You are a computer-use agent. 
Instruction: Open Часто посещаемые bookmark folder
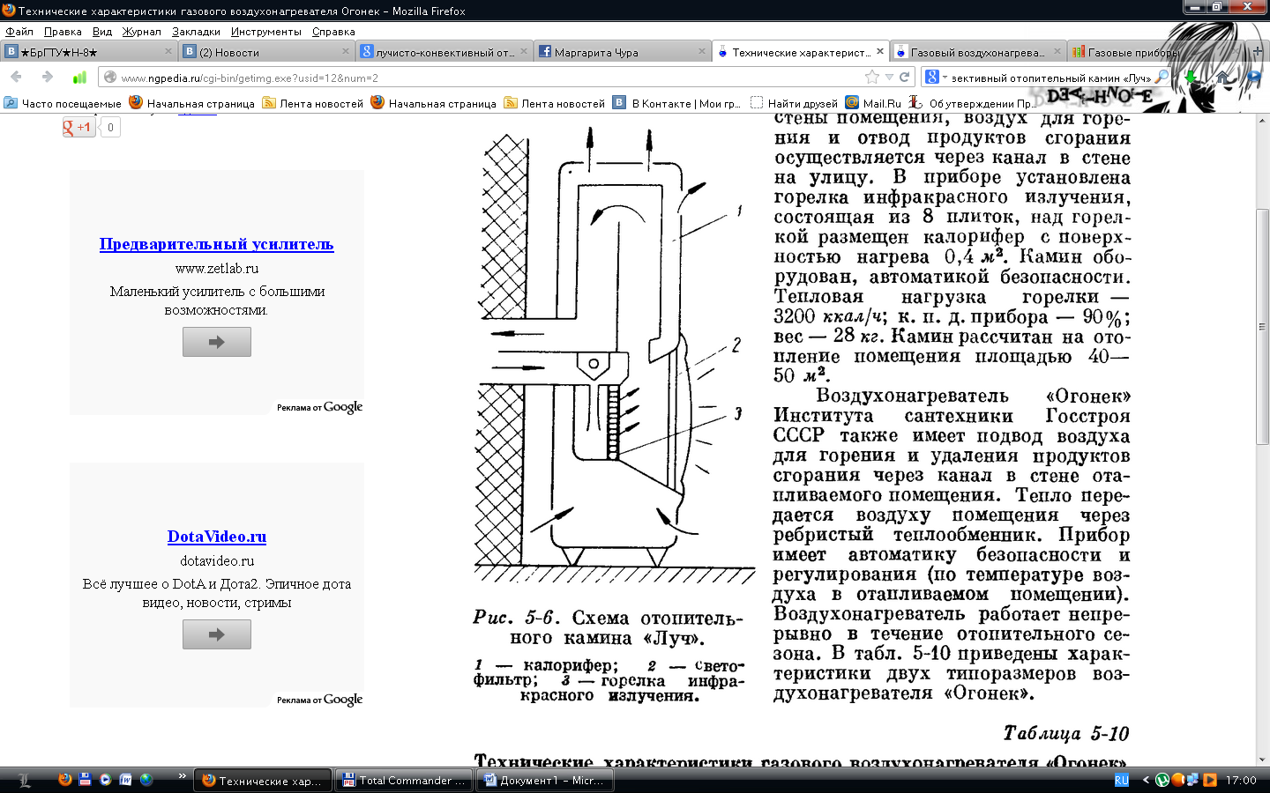pyautogui.click(x=63, y=103)
